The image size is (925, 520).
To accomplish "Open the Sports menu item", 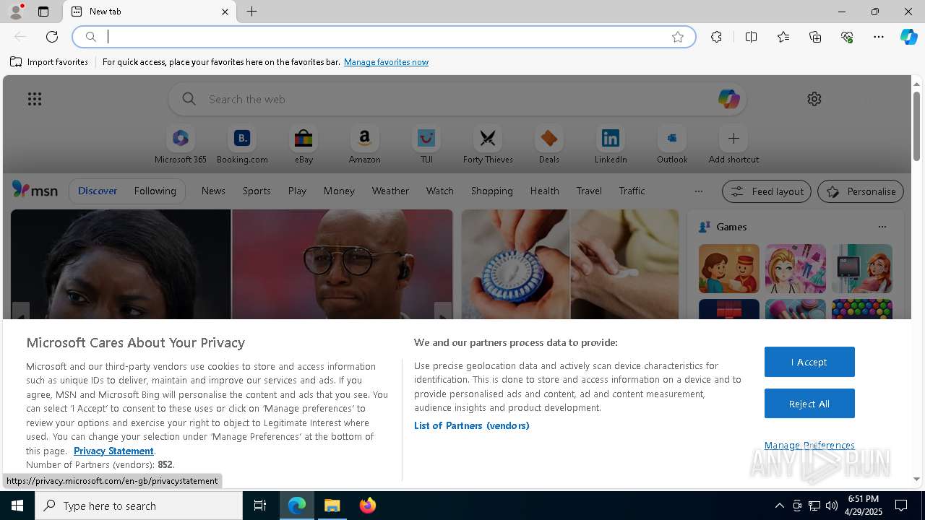I will click(257, 191).
